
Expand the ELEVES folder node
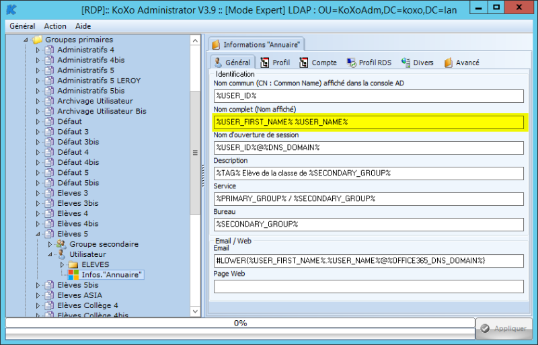coord(62,265)
